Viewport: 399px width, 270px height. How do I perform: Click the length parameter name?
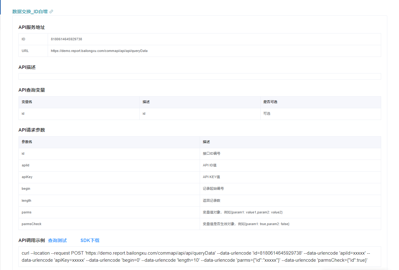26,201
